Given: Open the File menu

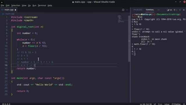Looking at the screenshot, I should coord(2,6).
